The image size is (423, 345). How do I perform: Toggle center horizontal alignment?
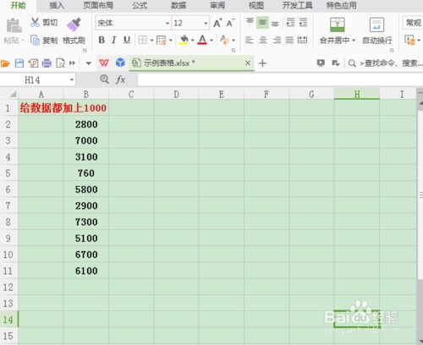(x=263, y=40)
